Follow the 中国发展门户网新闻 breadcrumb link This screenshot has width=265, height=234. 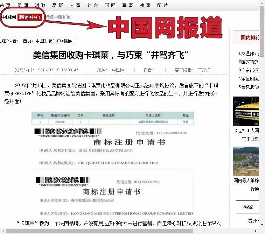[55, 41]
